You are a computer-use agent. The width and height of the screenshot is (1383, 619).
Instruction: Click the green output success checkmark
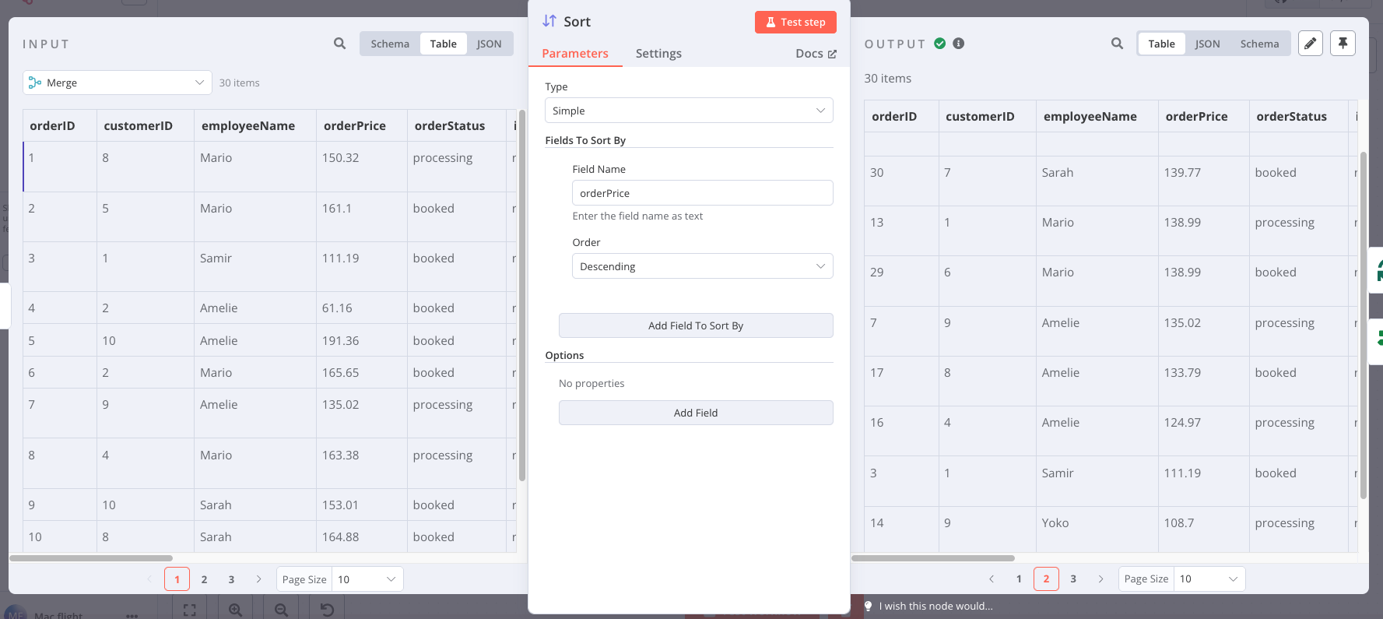(940, 44)
